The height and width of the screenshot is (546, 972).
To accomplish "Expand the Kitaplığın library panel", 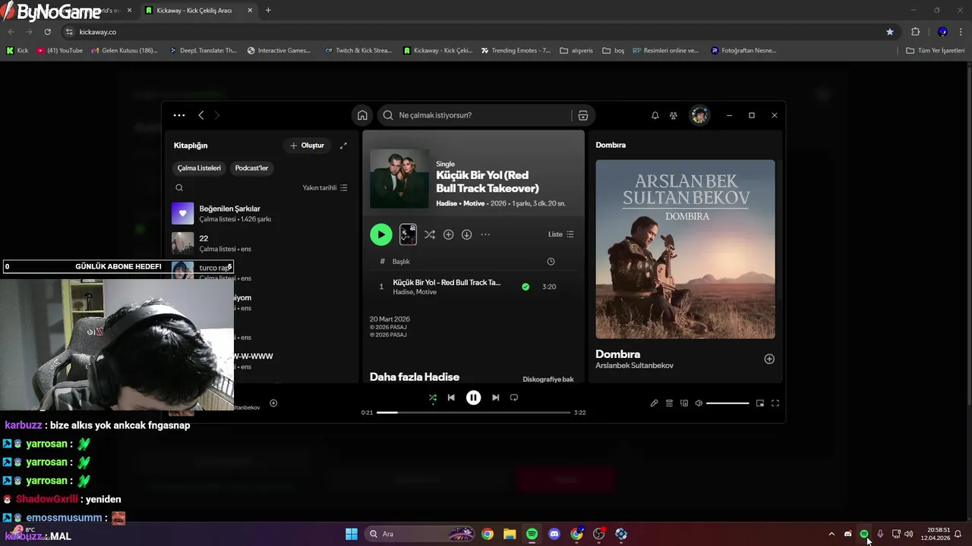I will pyautogui.click(x=343, y=146).
